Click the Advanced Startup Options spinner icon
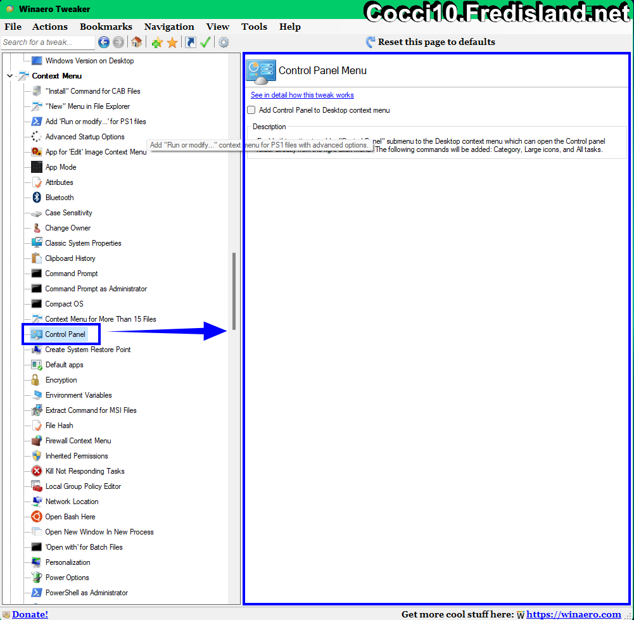Viewport: 634px width, 620px height. pos(37,137)
